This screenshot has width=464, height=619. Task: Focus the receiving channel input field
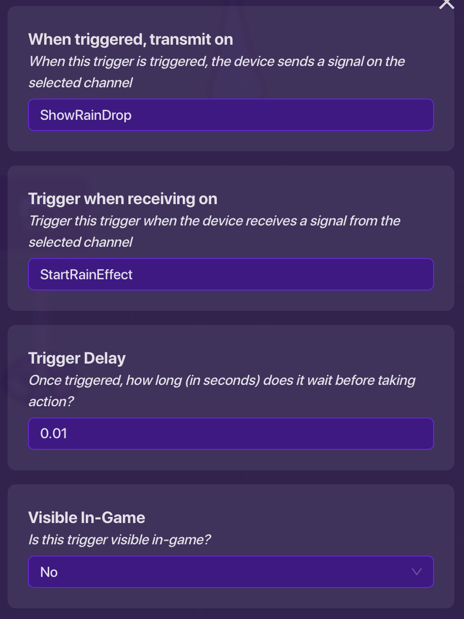tap(230, 274)
